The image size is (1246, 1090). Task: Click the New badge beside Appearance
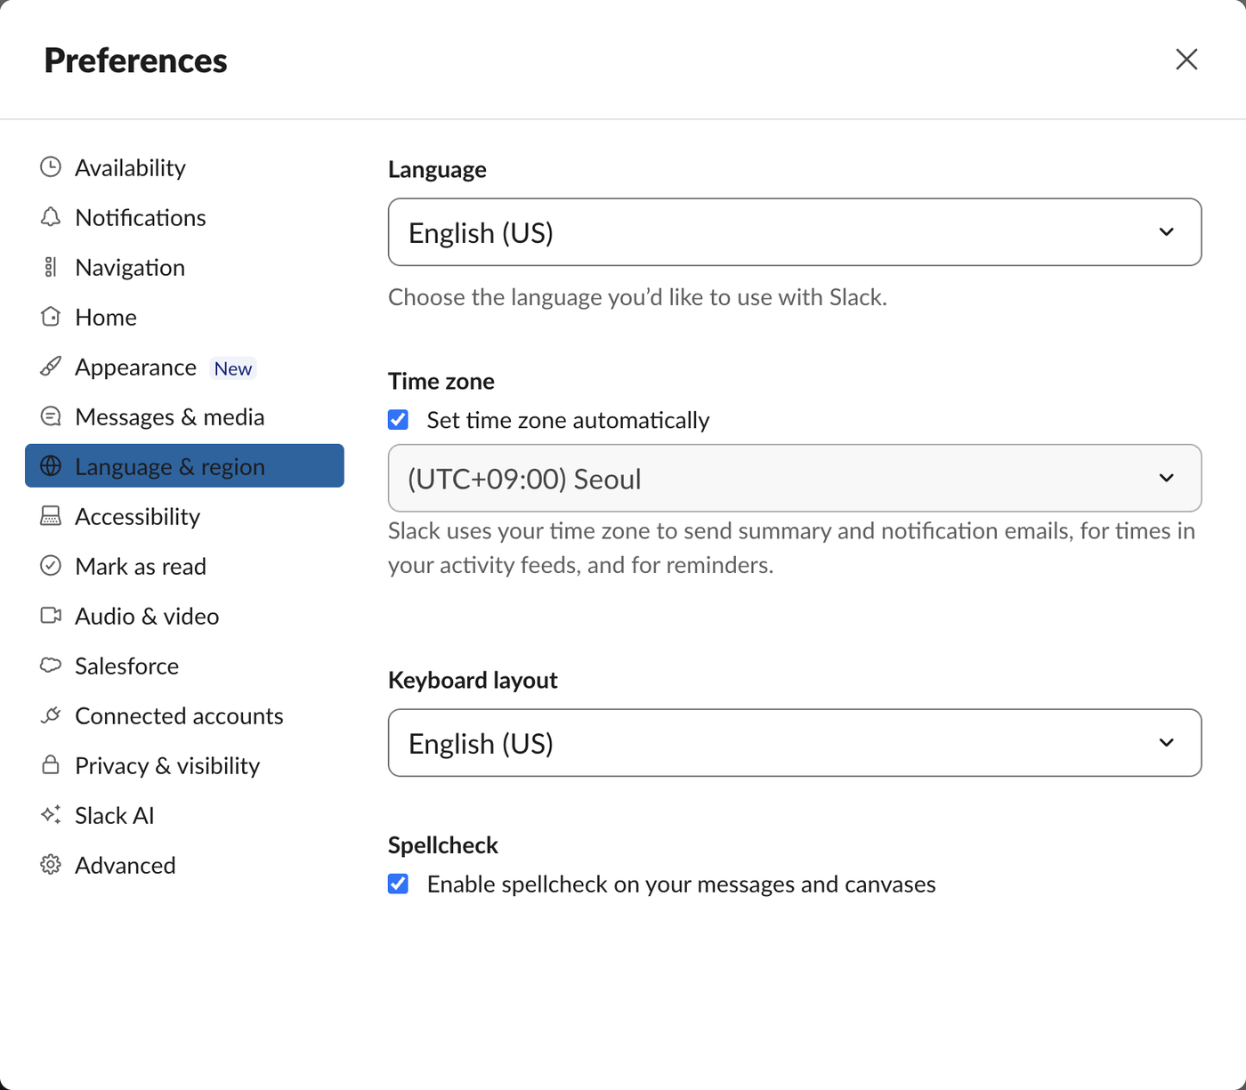point(233,368)
